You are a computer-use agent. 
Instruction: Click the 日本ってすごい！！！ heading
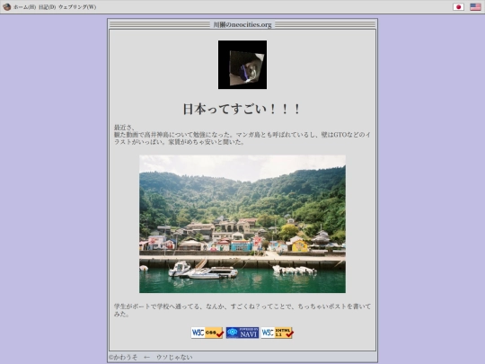click(242, 109)
